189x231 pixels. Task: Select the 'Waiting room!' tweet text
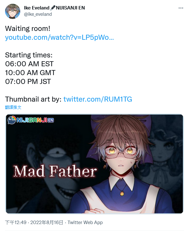click(x=27, y=29)
